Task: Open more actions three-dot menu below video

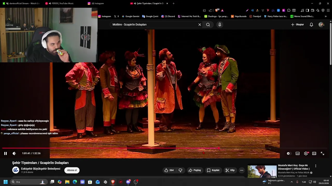Action: pyautogui.click(x=242, y=170)
